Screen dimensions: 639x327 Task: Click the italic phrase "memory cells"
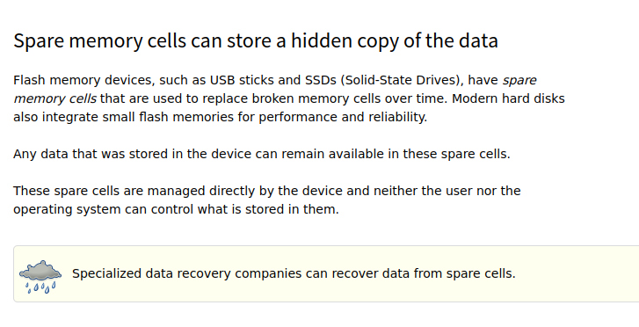coord(55,98)
